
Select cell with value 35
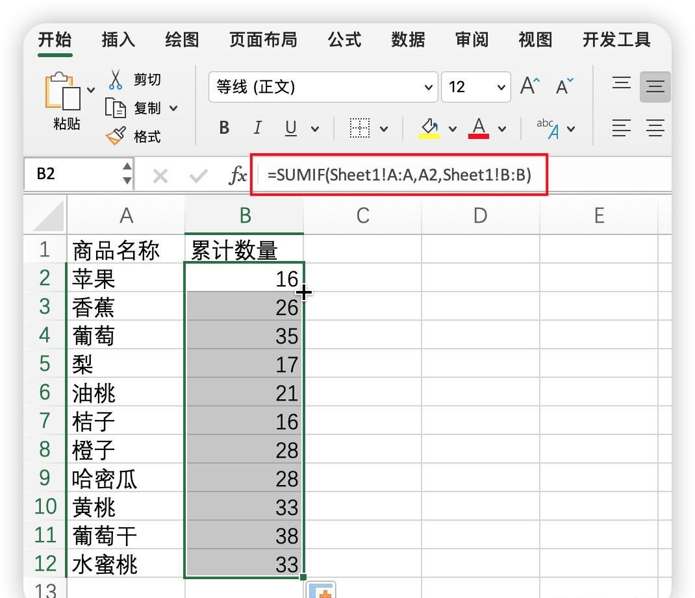245,335
